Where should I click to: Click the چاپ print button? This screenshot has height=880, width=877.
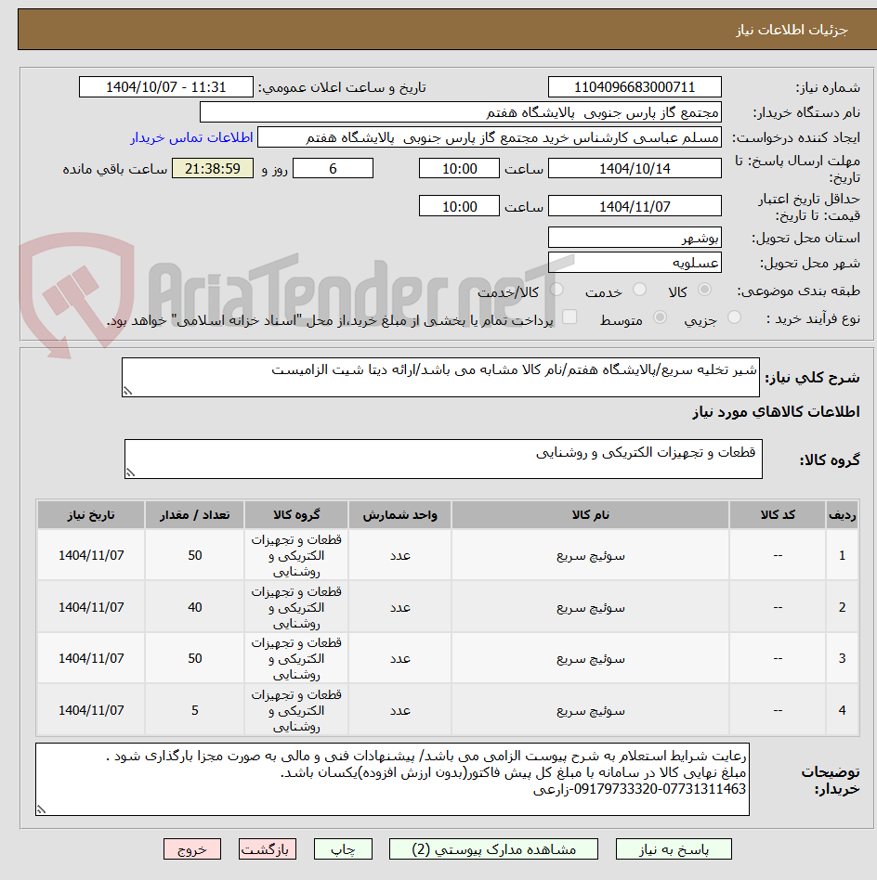[343, 849]
